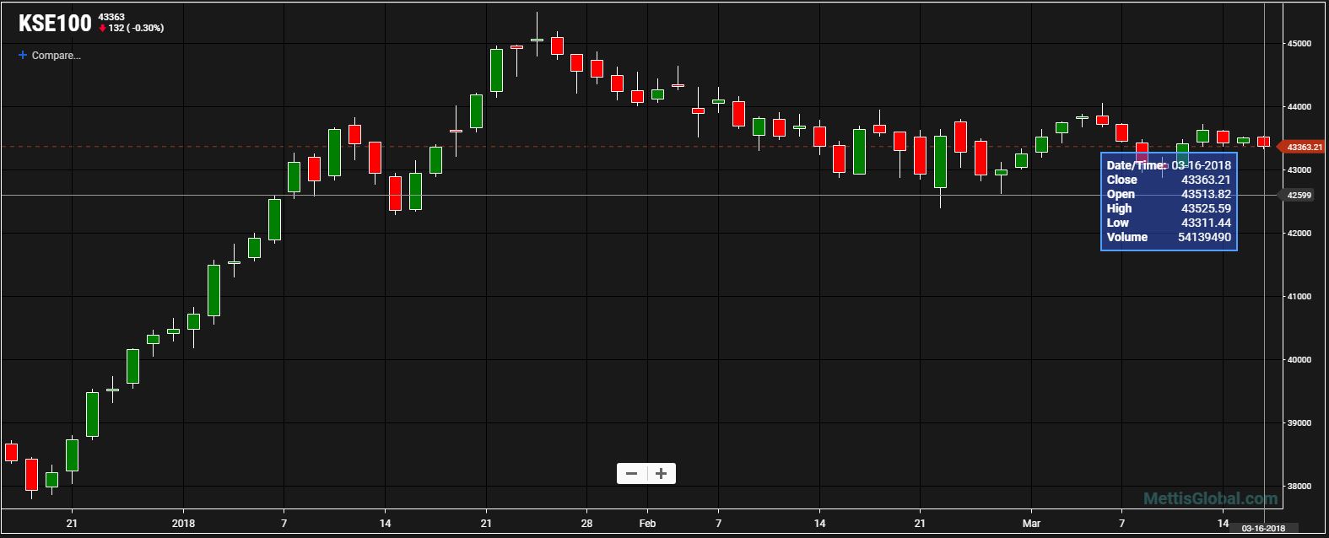Click the red down arrow change indicator
This screenshot has height=538, width=1329.
(x=102, y=29)
